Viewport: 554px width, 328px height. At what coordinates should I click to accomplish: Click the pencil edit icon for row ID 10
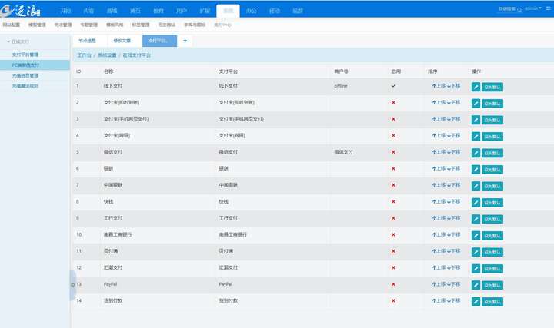pyautogui.click(x=476, y=236)
